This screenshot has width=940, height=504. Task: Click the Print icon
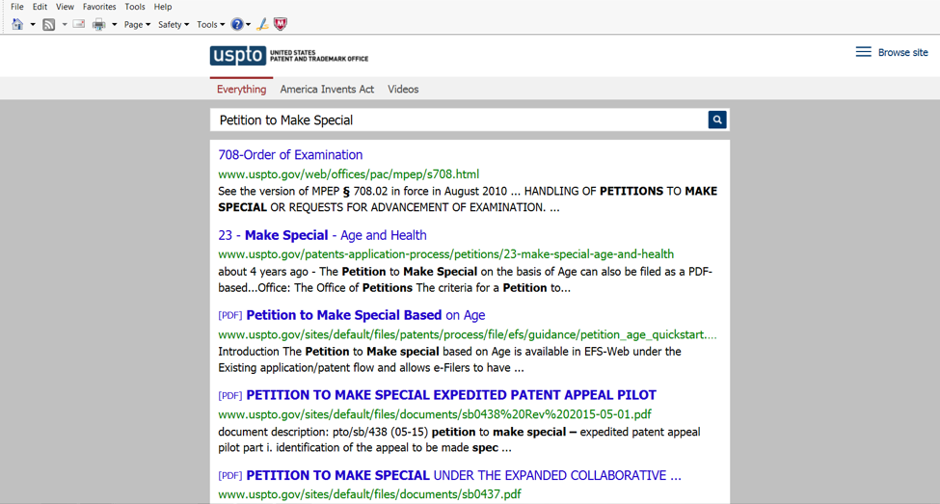99,24
